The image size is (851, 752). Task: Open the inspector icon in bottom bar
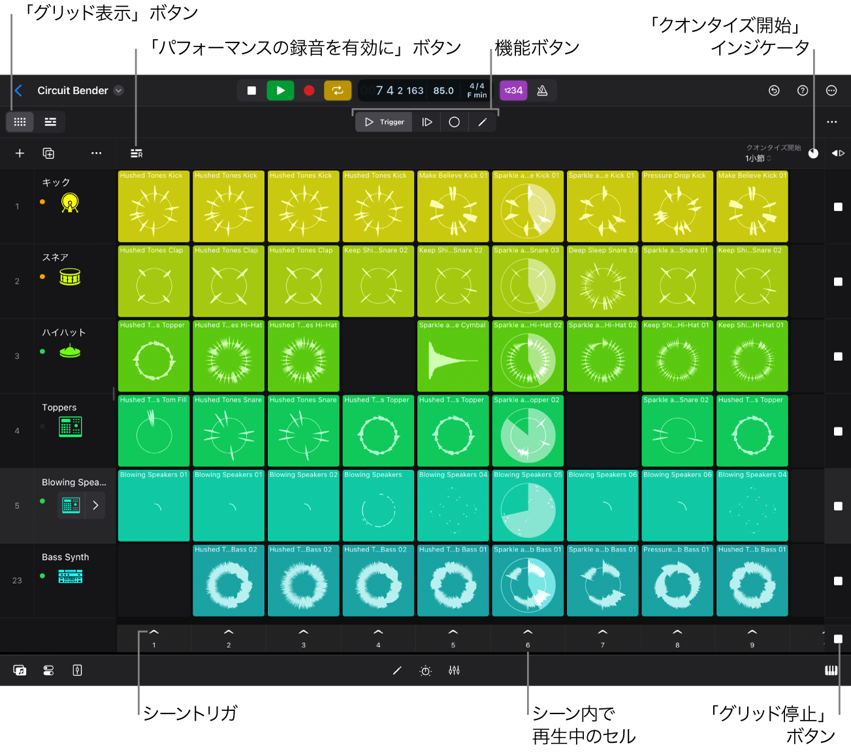[x=77, y=670]
